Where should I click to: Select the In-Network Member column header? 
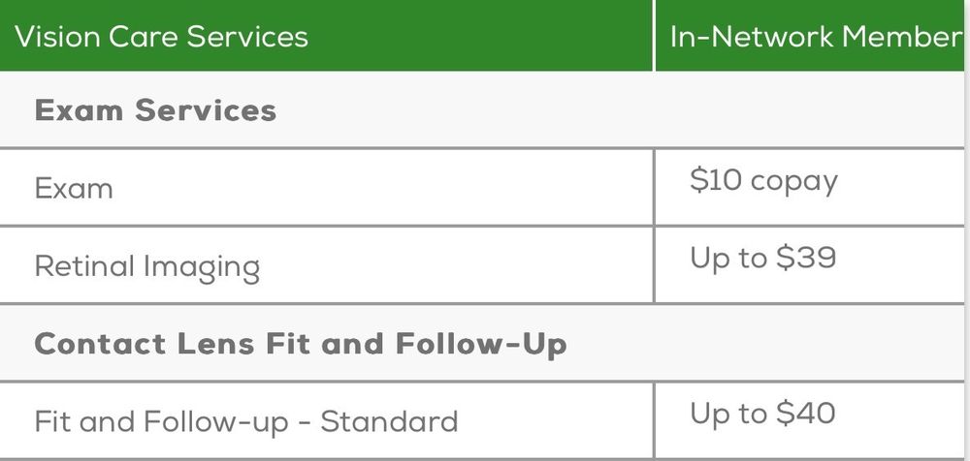coord(815,37)
